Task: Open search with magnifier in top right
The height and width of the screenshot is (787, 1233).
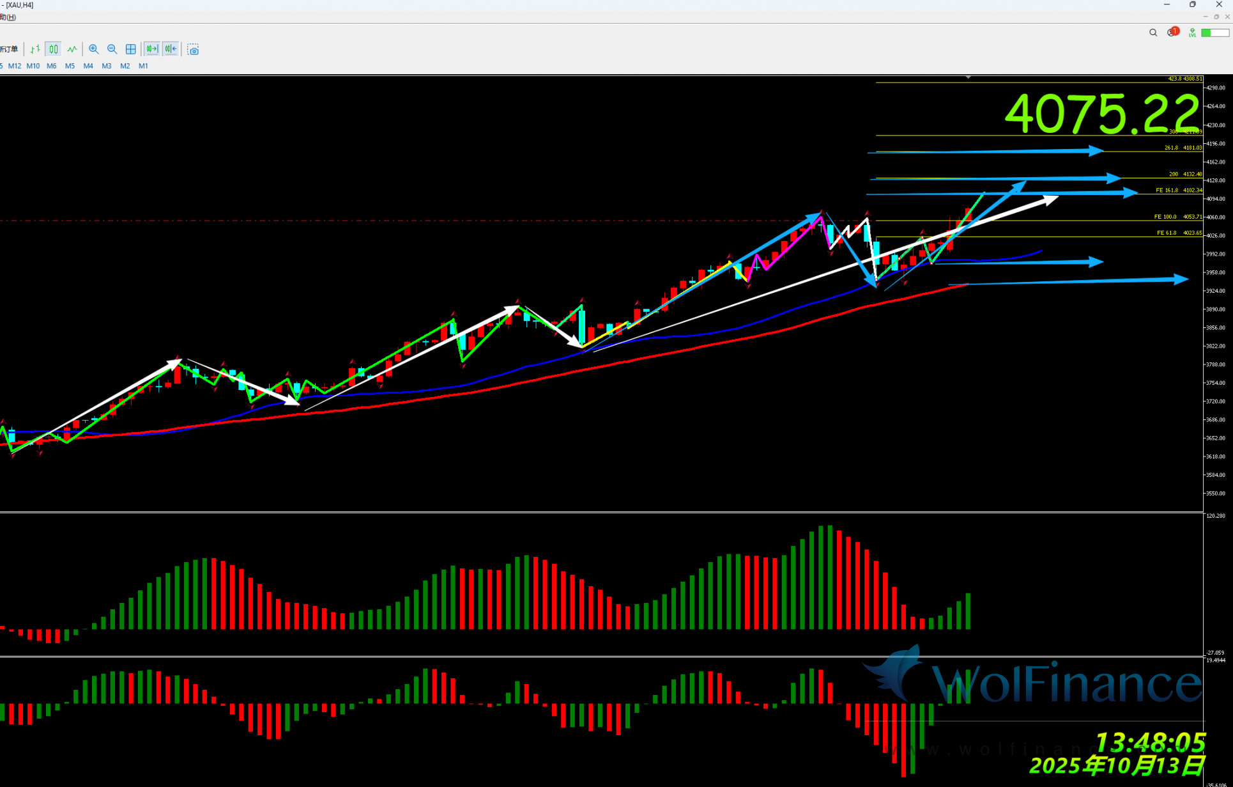Action: 1153,33
